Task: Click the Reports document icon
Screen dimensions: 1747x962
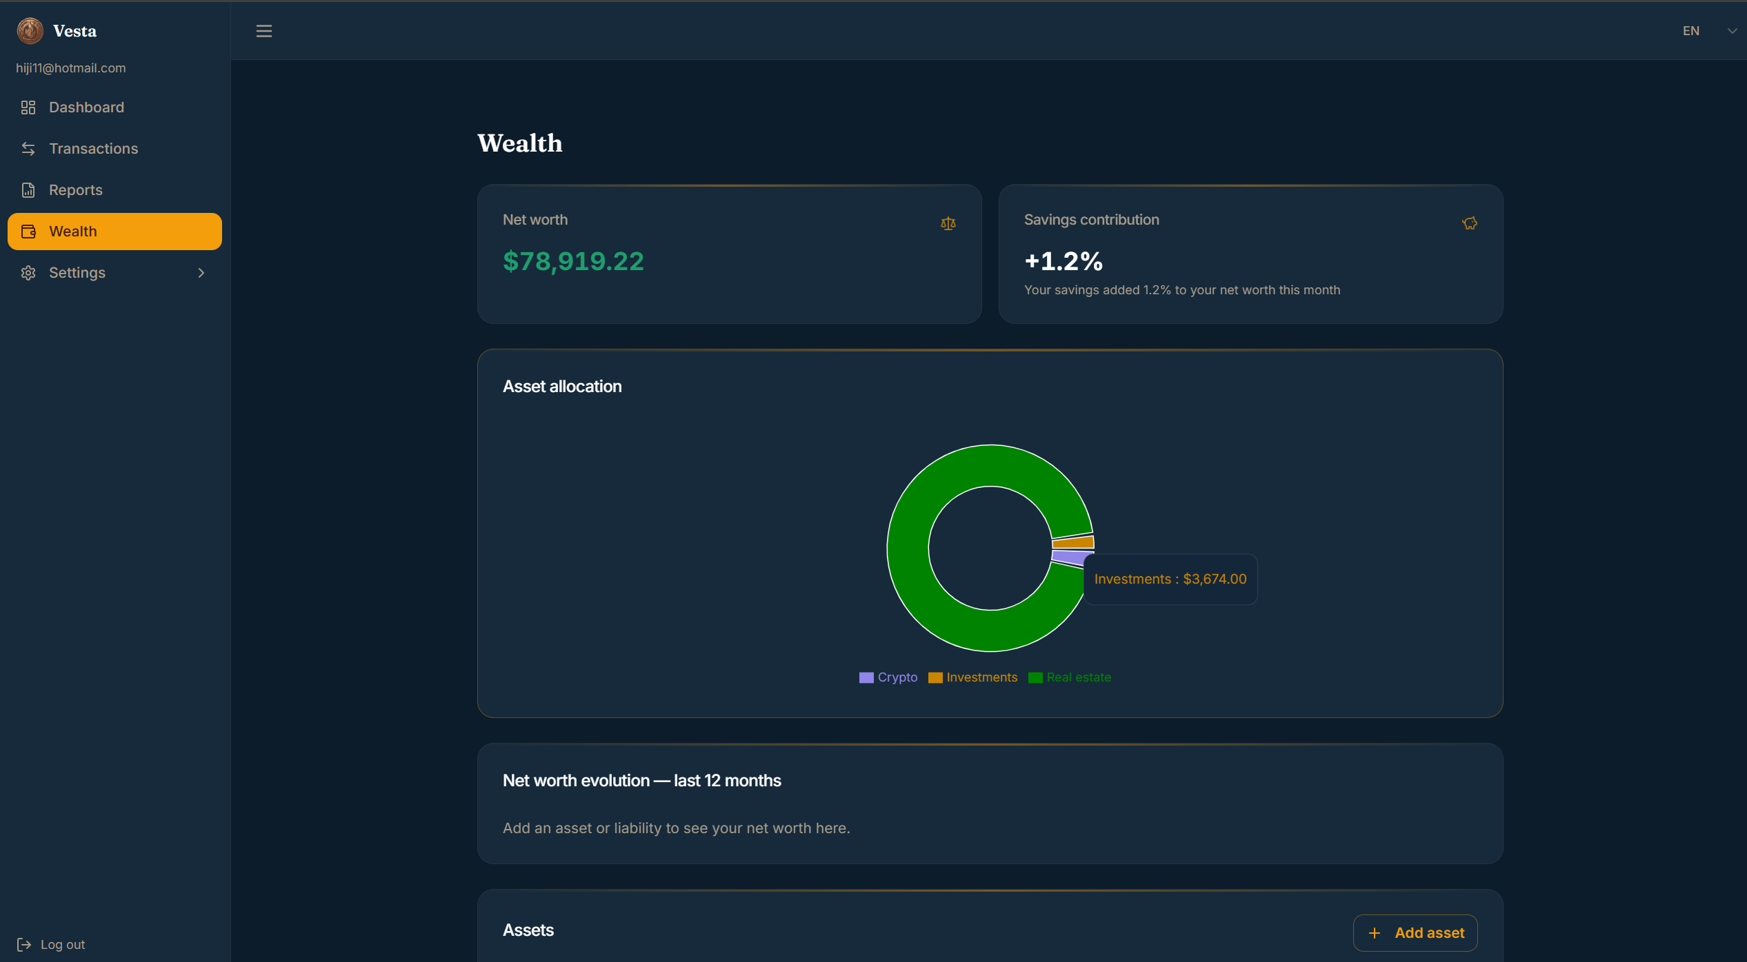Action: tap(28, 190)
